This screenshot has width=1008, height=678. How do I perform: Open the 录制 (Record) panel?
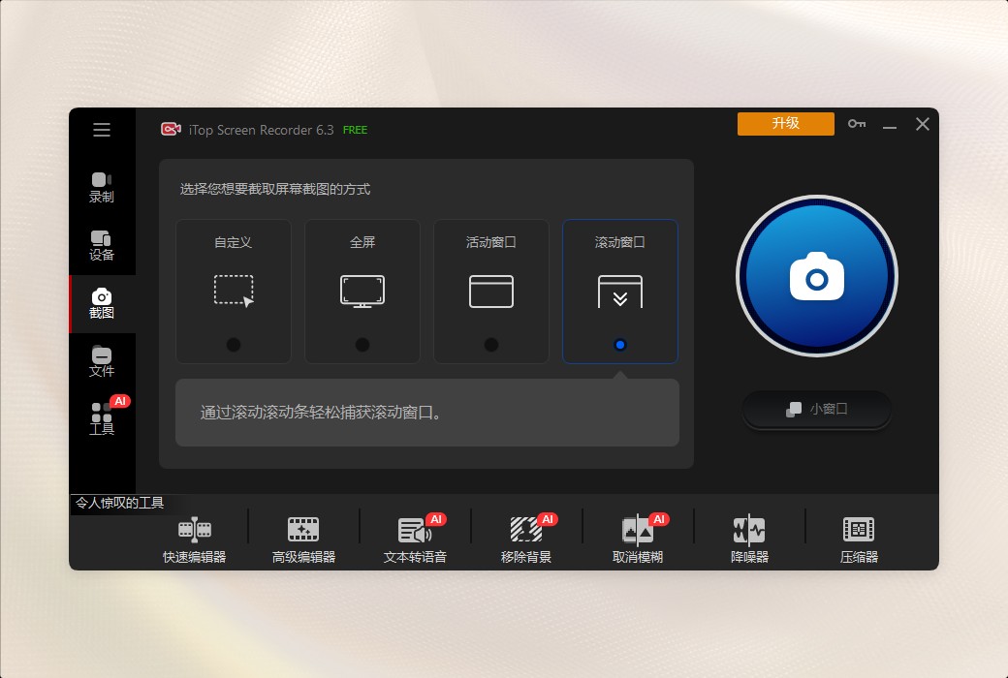(102, 186)
